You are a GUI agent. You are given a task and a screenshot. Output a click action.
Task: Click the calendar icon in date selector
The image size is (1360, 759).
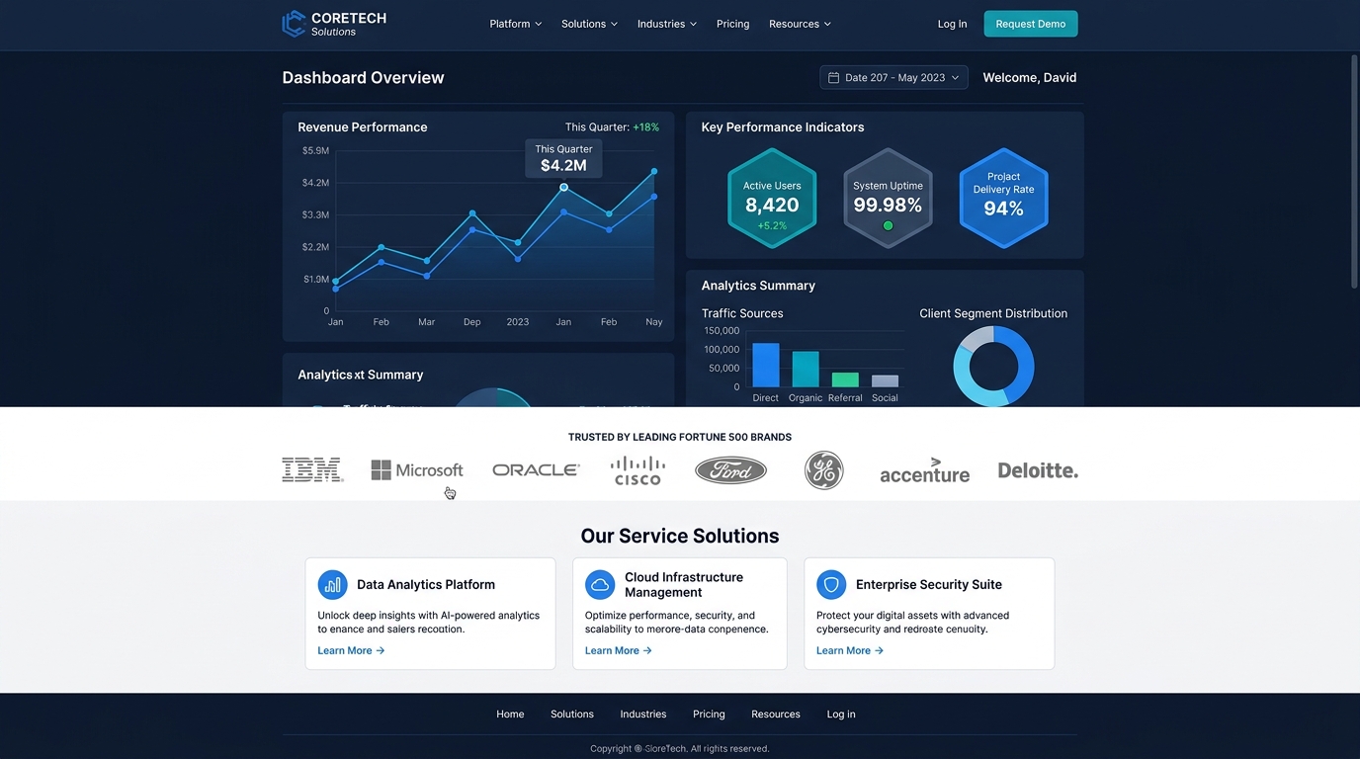pyautogui.click(x=833, y=77)
